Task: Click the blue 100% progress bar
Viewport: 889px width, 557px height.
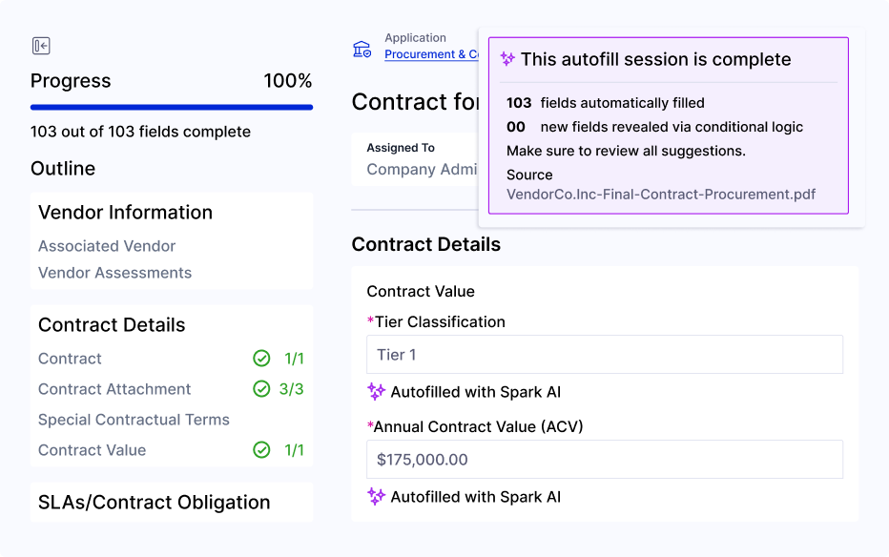Action: pyautogui.click(x=172, y=108)
